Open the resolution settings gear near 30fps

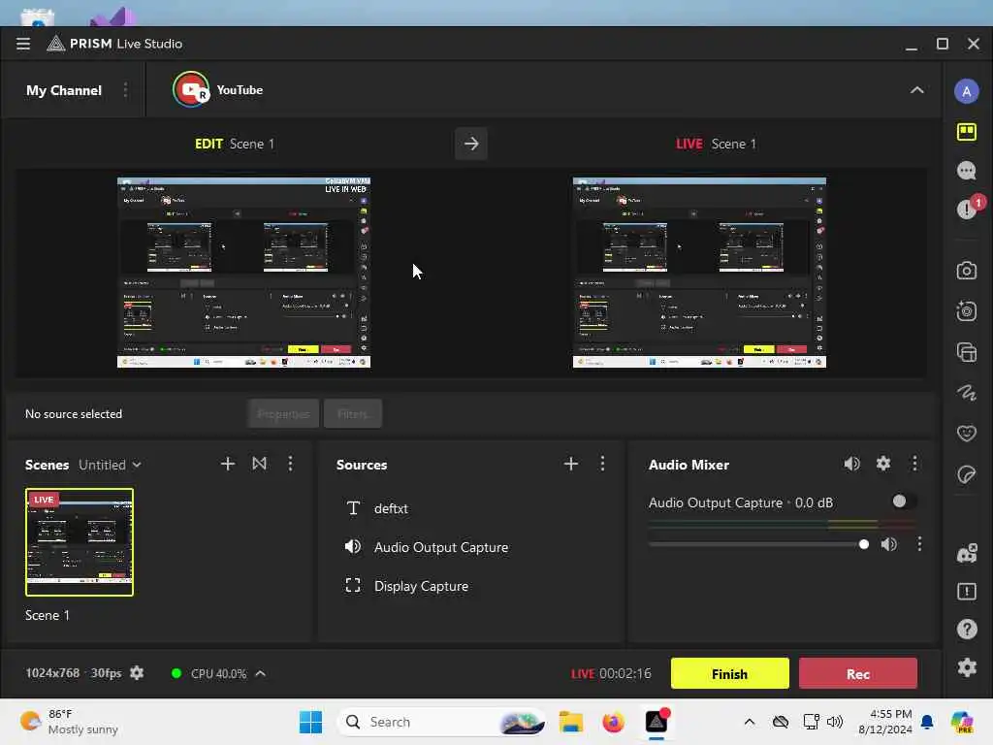coord(137,673)
